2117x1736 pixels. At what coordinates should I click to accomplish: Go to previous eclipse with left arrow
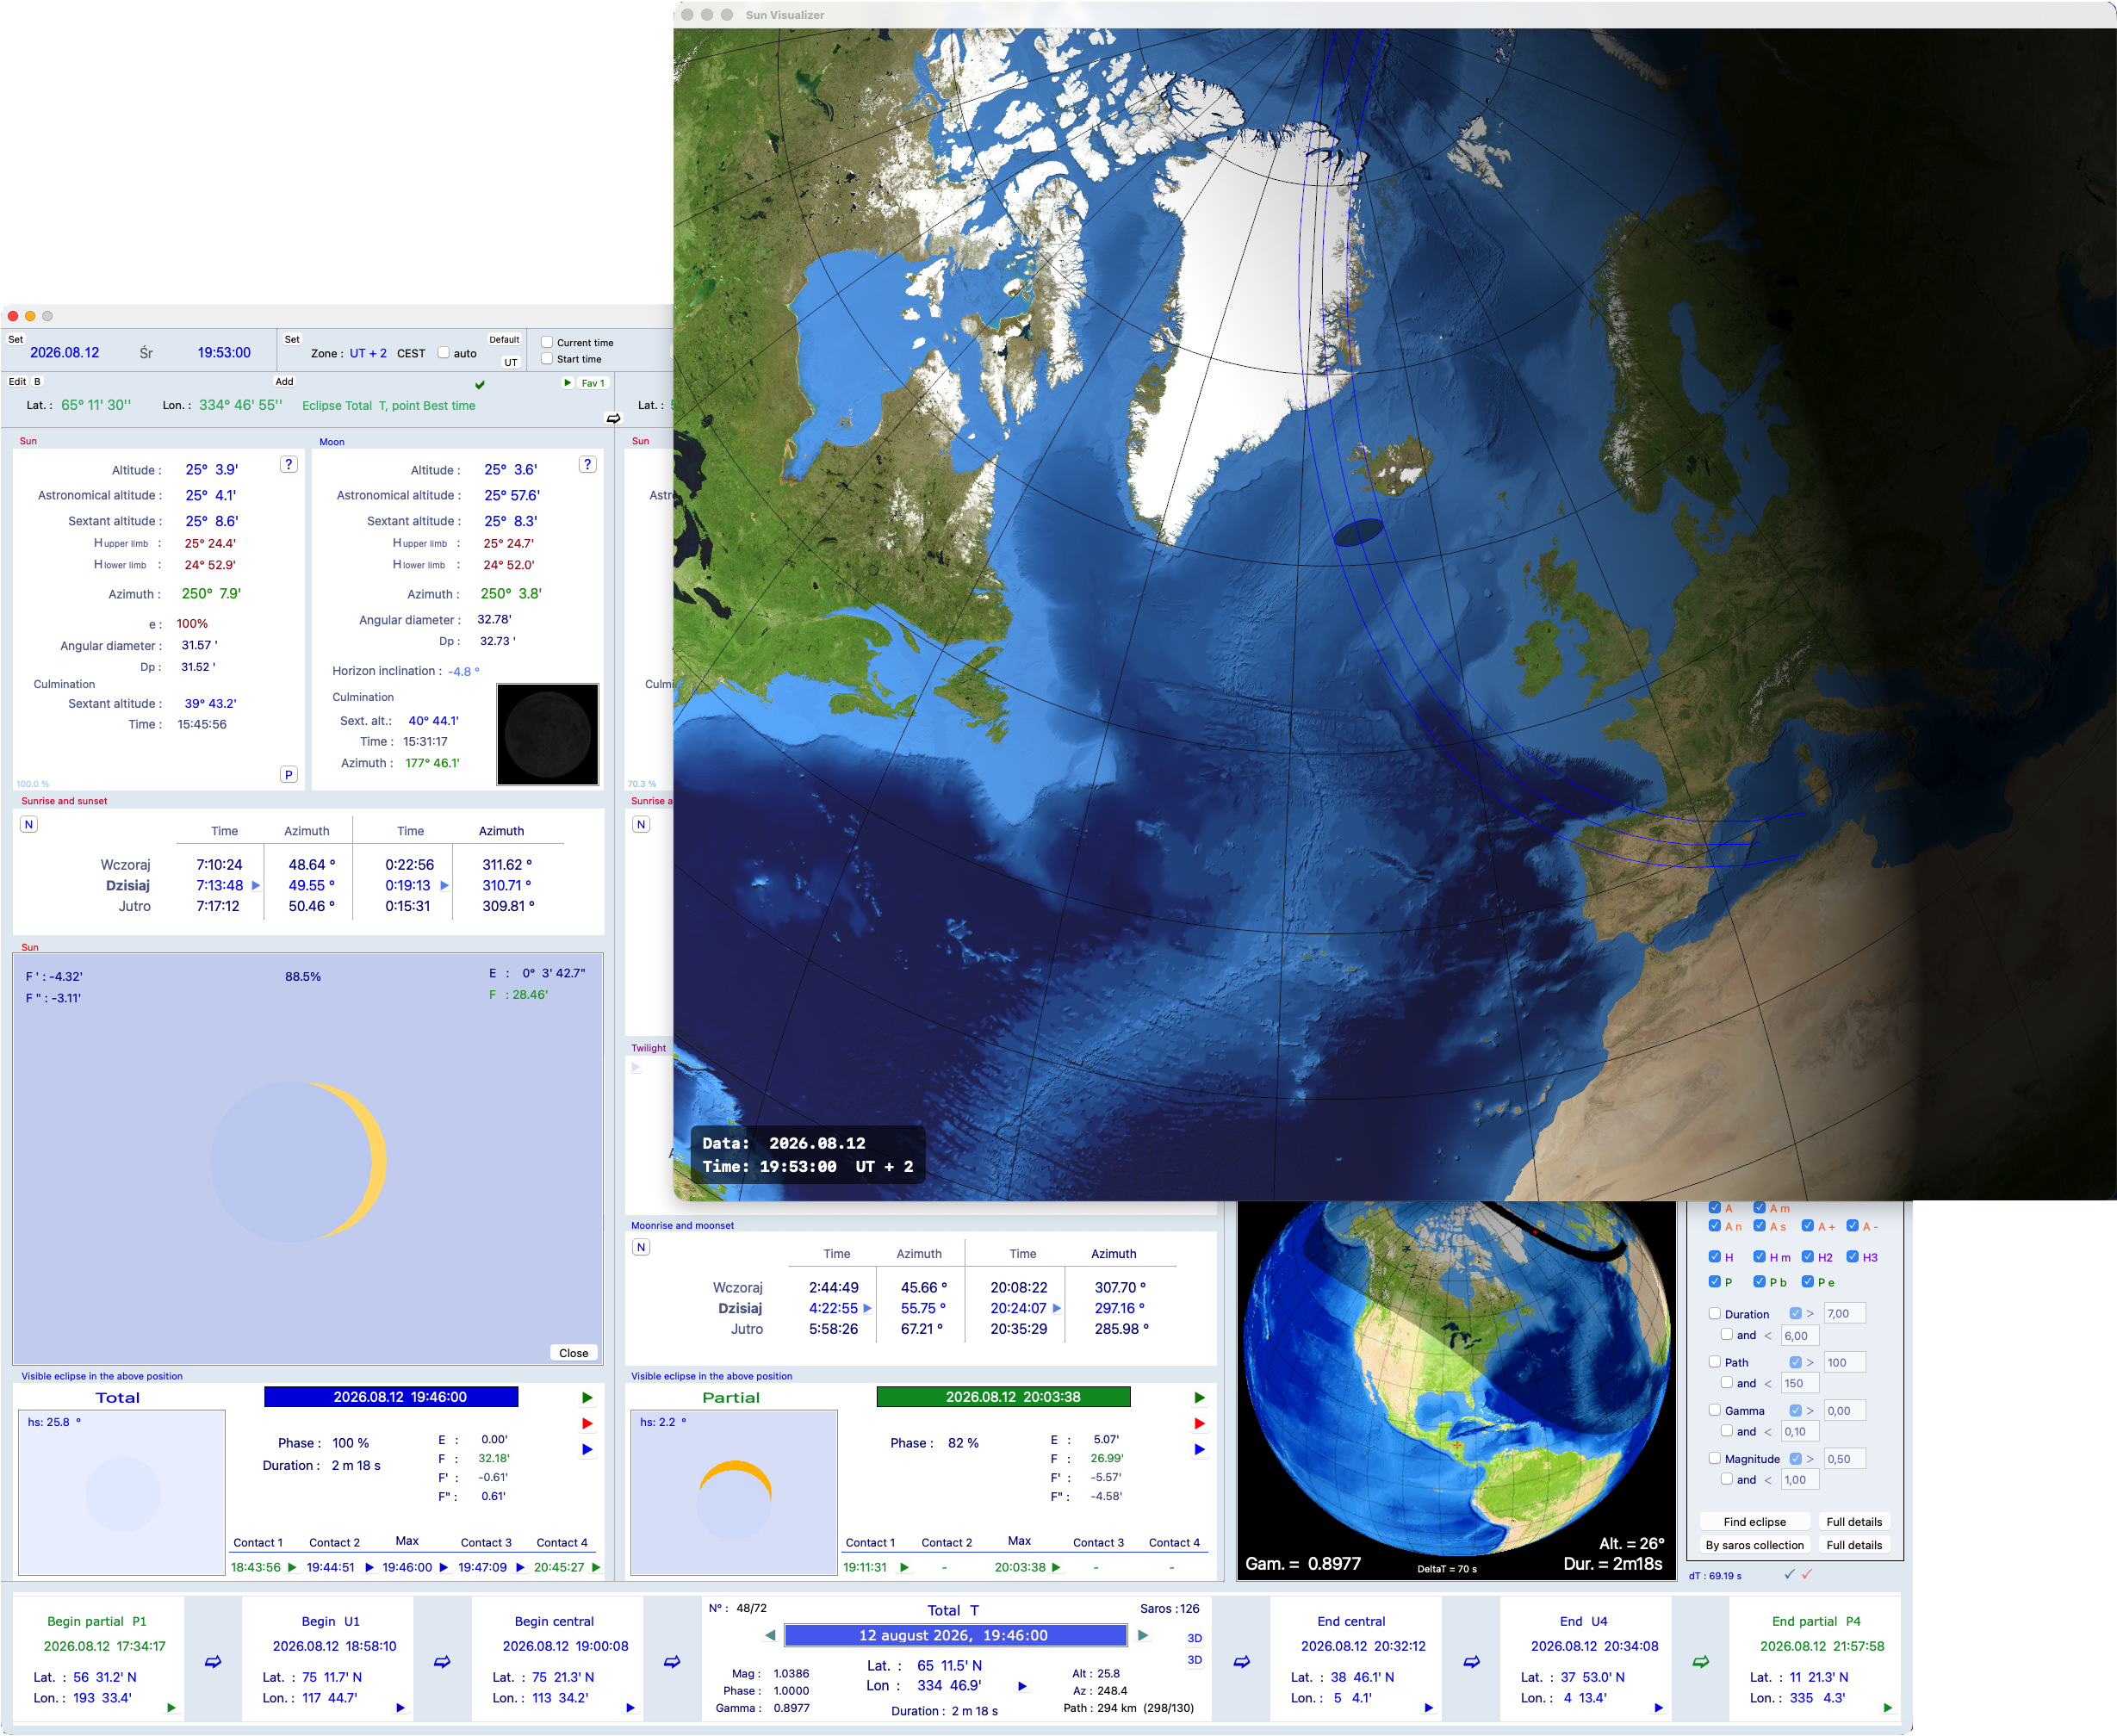tap(769, 1635)
